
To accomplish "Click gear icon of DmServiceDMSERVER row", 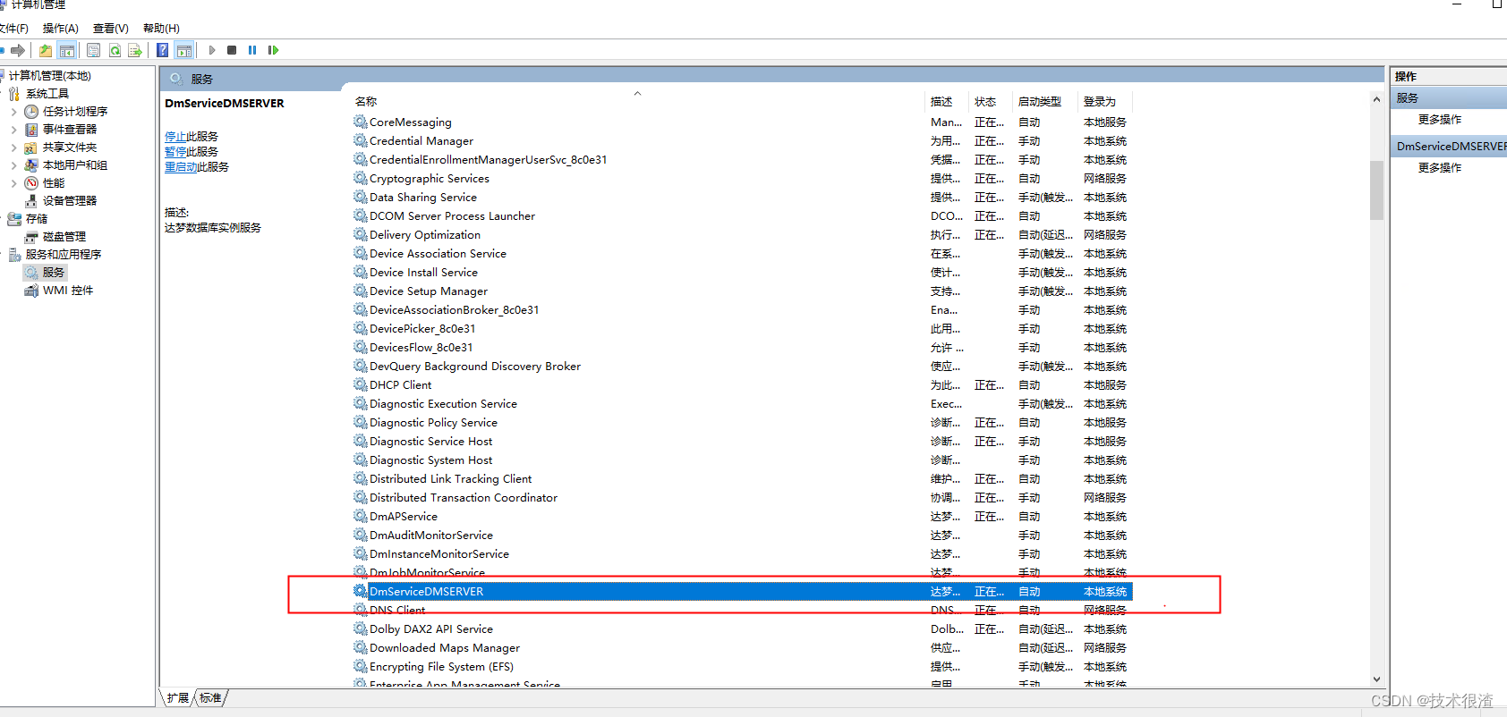I will (x=361, y=591).
